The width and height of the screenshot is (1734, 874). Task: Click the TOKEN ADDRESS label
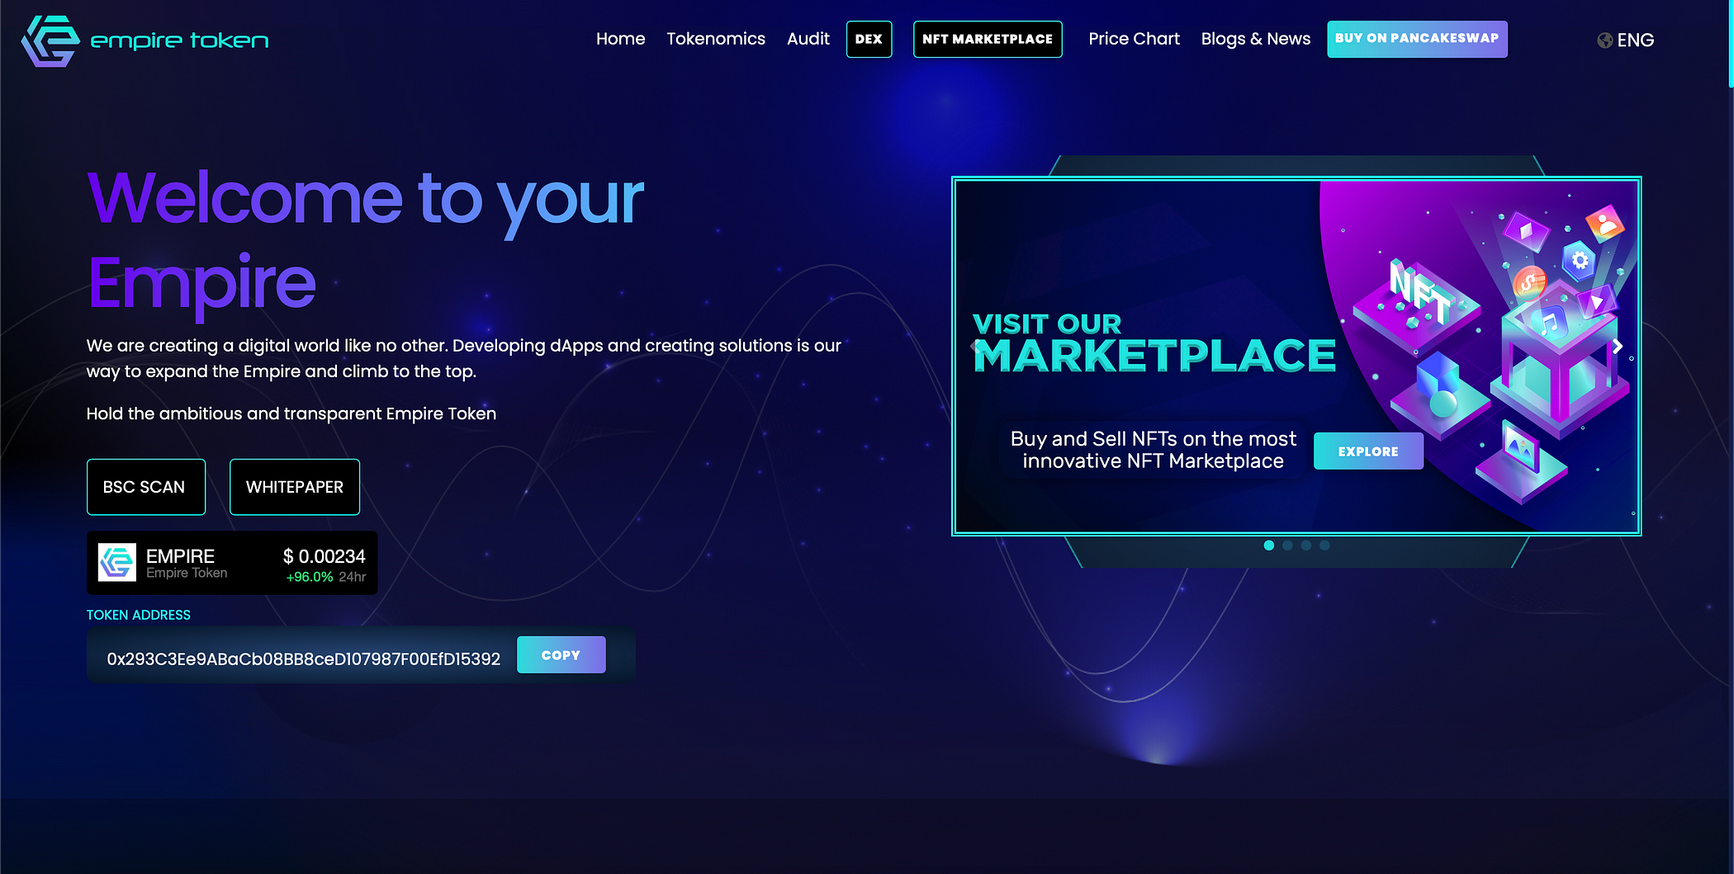point(139,615)
